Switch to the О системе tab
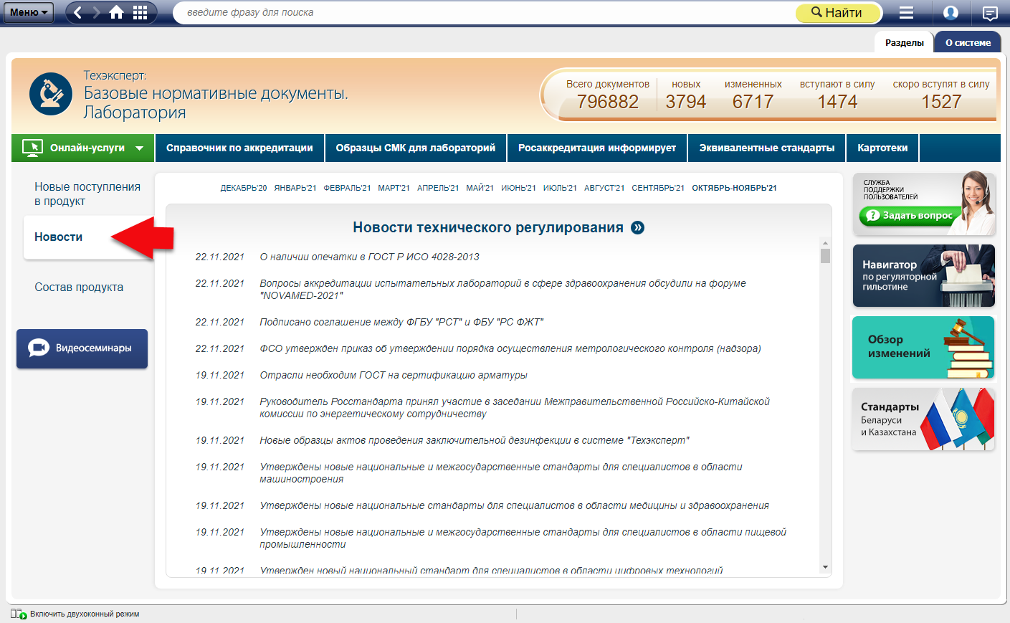This screenshot has height=623, width=1010. pos(968,42)
